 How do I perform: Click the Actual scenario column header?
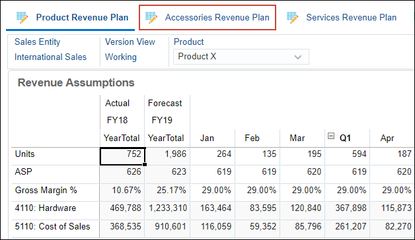click(x=117, y=104)
